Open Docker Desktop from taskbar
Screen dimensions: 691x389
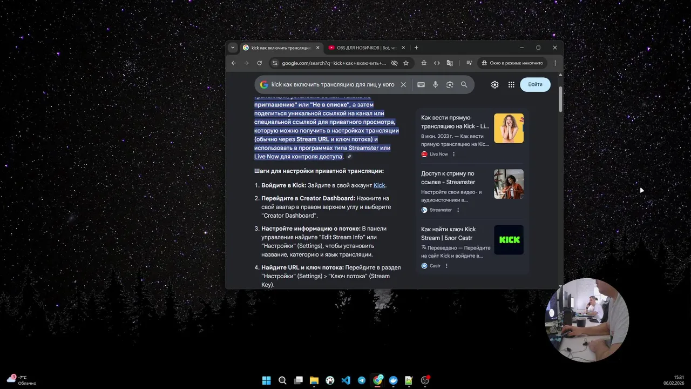pyautogui.click(x=394, y=380)
